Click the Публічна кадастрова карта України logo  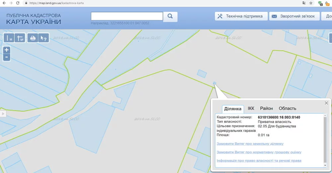34,19
